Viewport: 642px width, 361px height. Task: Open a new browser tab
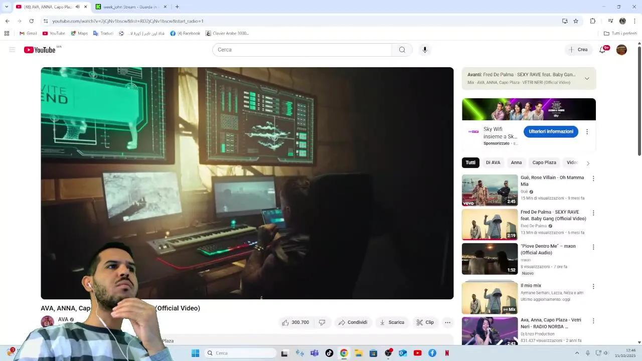pyautogui.click(x=177, y=7)
